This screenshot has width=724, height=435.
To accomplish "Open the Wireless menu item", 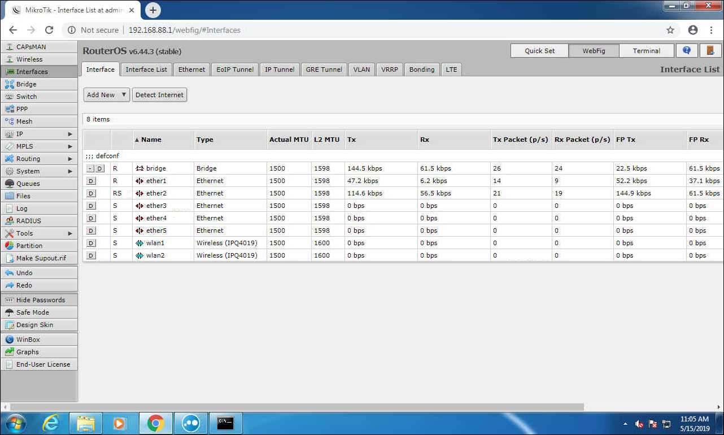I will [x=39, y=59].
